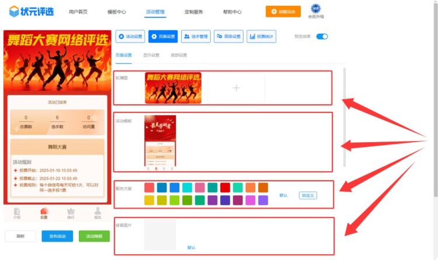Tap the 报名 person icon in preview

tap(98, 213)
